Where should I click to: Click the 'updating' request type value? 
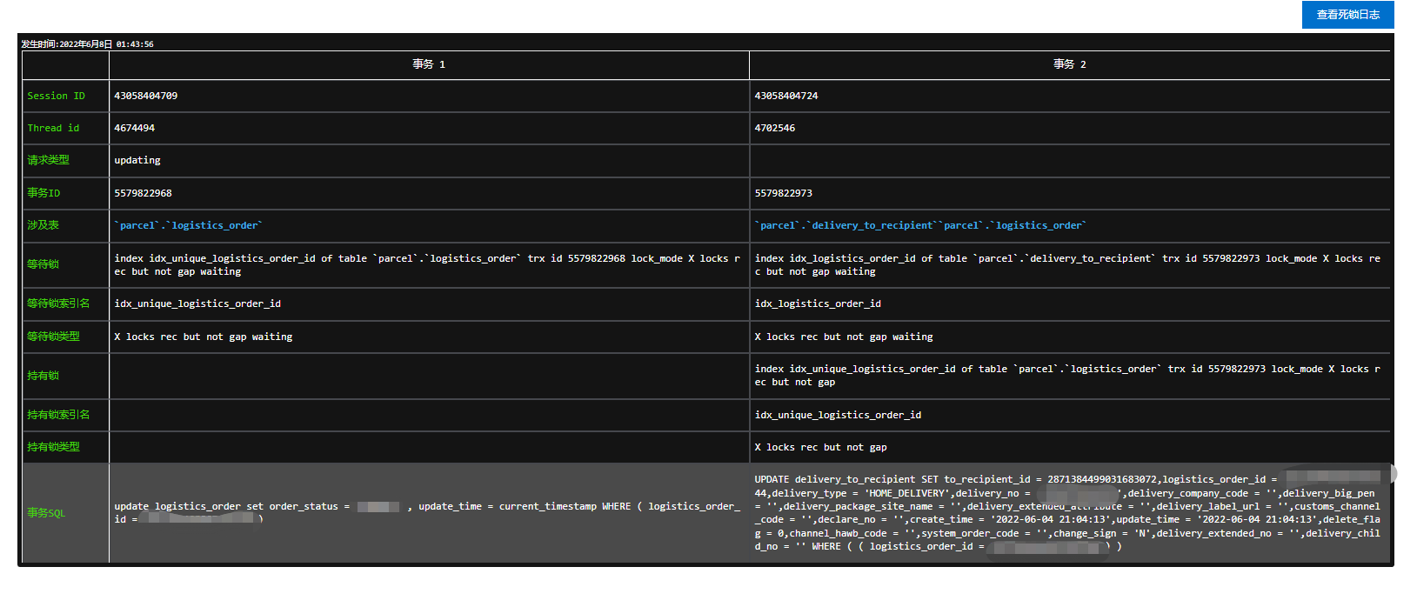click(137, 160)
